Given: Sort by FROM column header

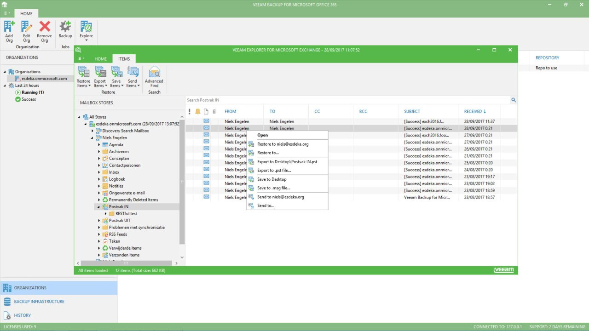Looking at the screenshot, I should (230, 111).
